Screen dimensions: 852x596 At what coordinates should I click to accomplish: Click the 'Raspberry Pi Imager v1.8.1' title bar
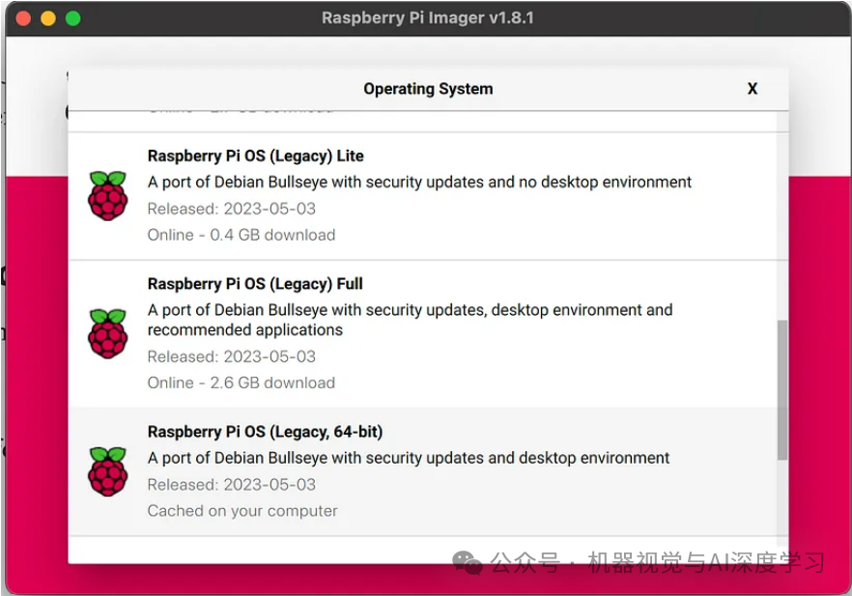[x=427, y=18]
